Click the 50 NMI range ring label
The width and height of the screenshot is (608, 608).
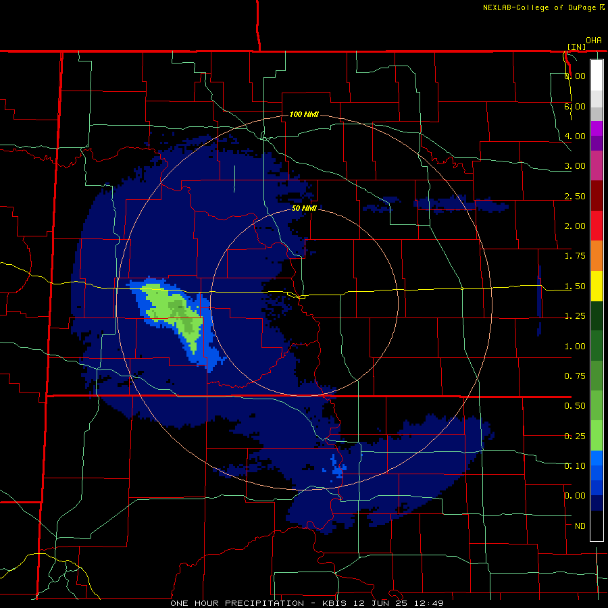[304, 208]
